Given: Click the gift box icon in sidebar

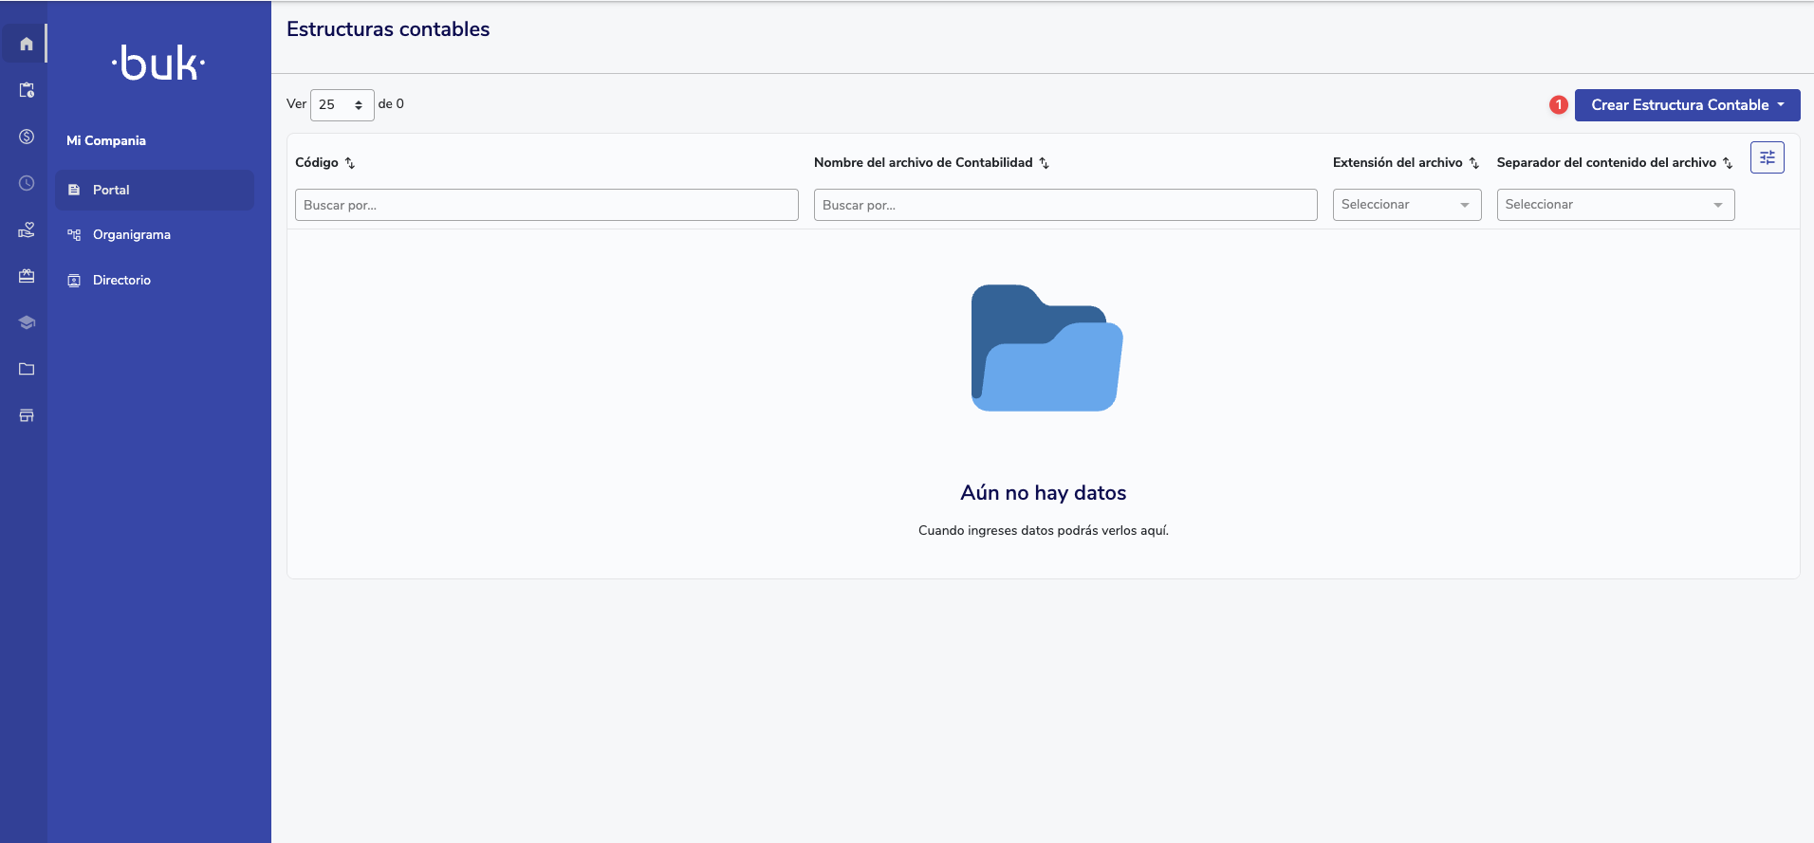Looking at the screenshot, I should coord(27,276).
